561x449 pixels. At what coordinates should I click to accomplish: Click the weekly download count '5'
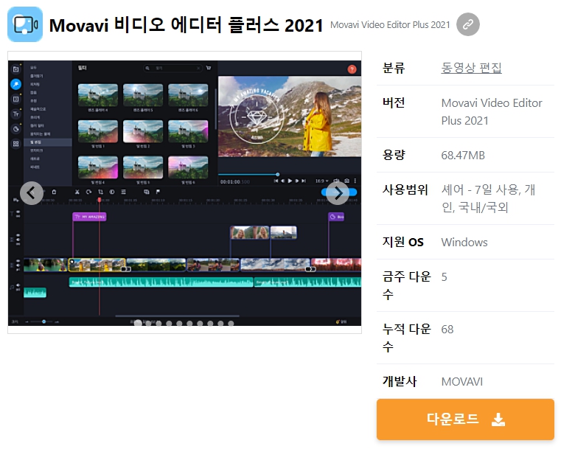(444, 277)
